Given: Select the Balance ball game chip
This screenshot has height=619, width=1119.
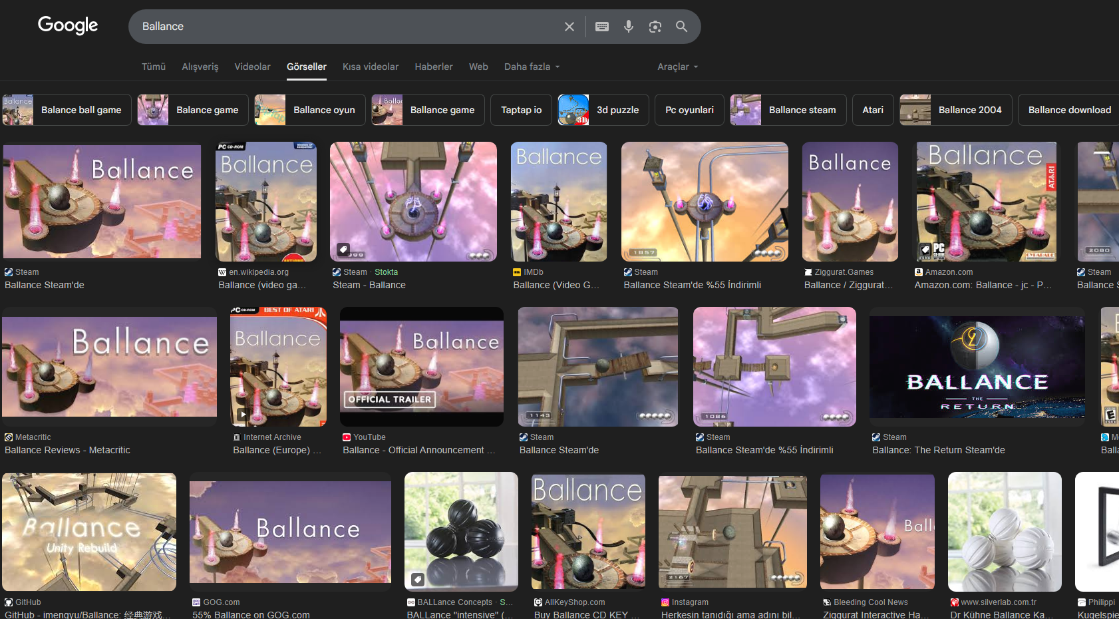Looking at the screenshot, I should point(67,110).
